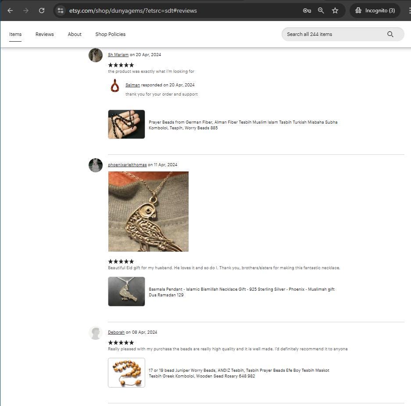Click the star rating on phoenixarielthomas's review

121,261
